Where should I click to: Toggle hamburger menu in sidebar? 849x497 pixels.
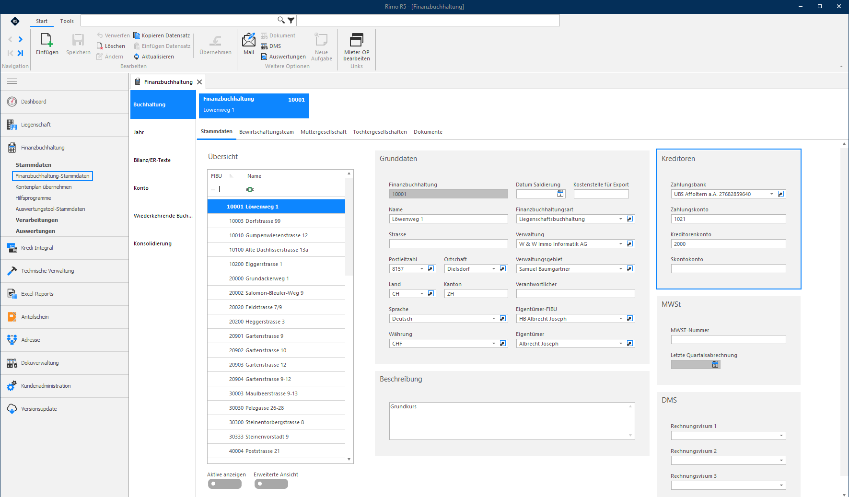pos(12,81)
